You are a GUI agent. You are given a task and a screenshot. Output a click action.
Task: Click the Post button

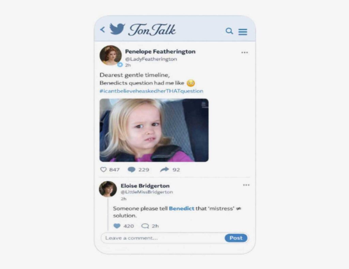(x=236, y=238)
